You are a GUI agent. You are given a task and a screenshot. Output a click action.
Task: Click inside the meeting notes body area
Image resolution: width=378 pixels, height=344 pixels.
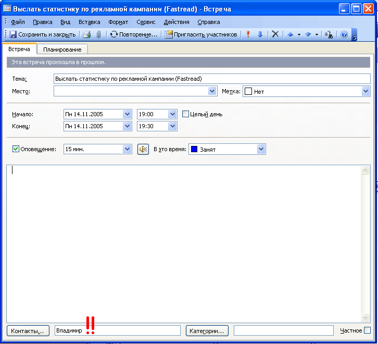click(184, 244)
